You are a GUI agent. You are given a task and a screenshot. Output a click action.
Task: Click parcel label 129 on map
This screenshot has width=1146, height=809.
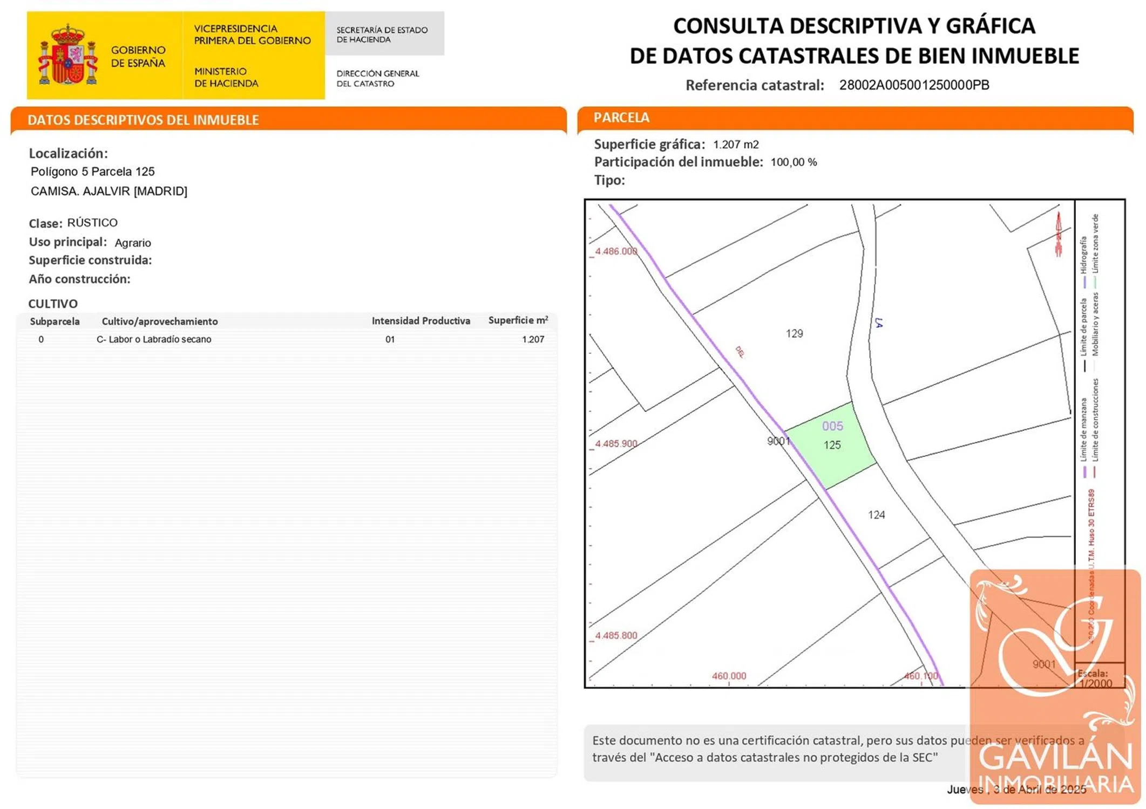pos(794,334)
